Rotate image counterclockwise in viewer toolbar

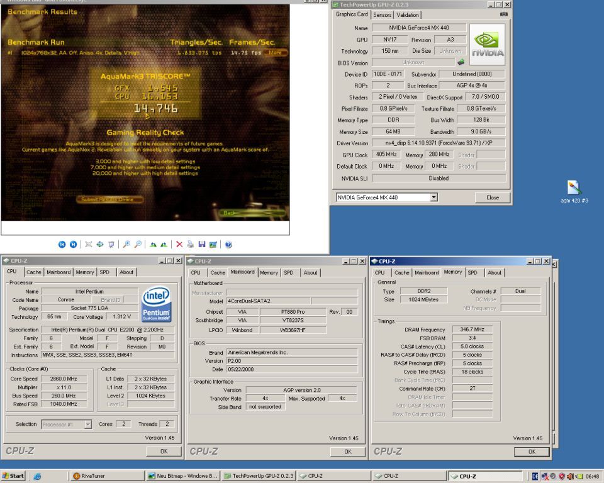[164, 244]
